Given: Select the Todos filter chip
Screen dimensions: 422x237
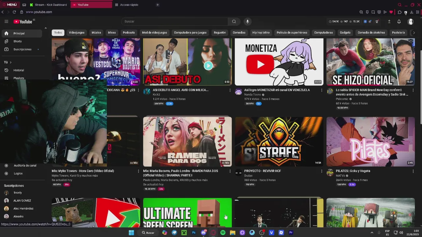Looking at the screenshot, I should click(x=58, y=33).
